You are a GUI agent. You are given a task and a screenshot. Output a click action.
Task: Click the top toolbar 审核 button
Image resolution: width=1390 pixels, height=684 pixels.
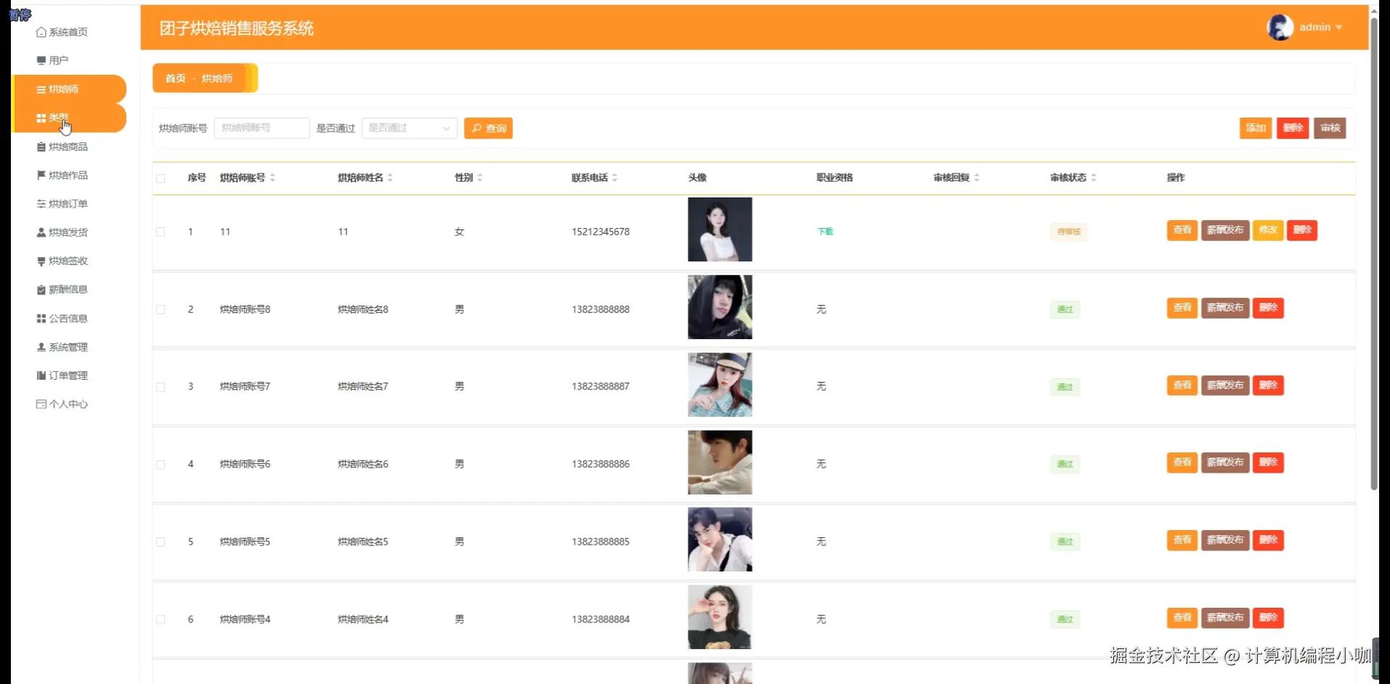[x=1330, y=129]
